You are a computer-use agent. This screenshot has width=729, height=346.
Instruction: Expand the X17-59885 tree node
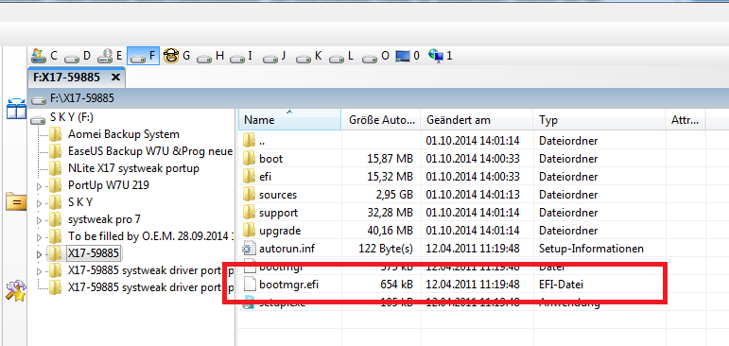click(x=39, y=254)
